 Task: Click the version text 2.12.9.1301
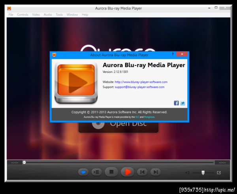(121, 72)
